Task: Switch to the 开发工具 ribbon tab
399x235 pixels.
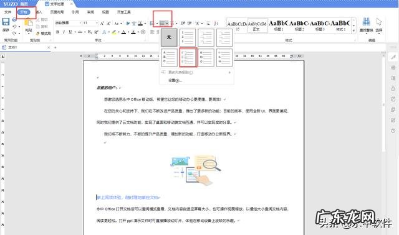Action: (123, 12)
